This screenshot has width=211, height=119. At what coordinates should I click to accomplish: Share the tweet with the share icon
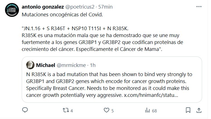199,110
